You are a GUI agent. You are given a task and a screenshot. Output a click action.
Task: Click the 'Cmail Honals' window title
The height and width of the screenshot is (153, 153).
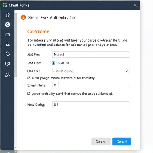19,5
